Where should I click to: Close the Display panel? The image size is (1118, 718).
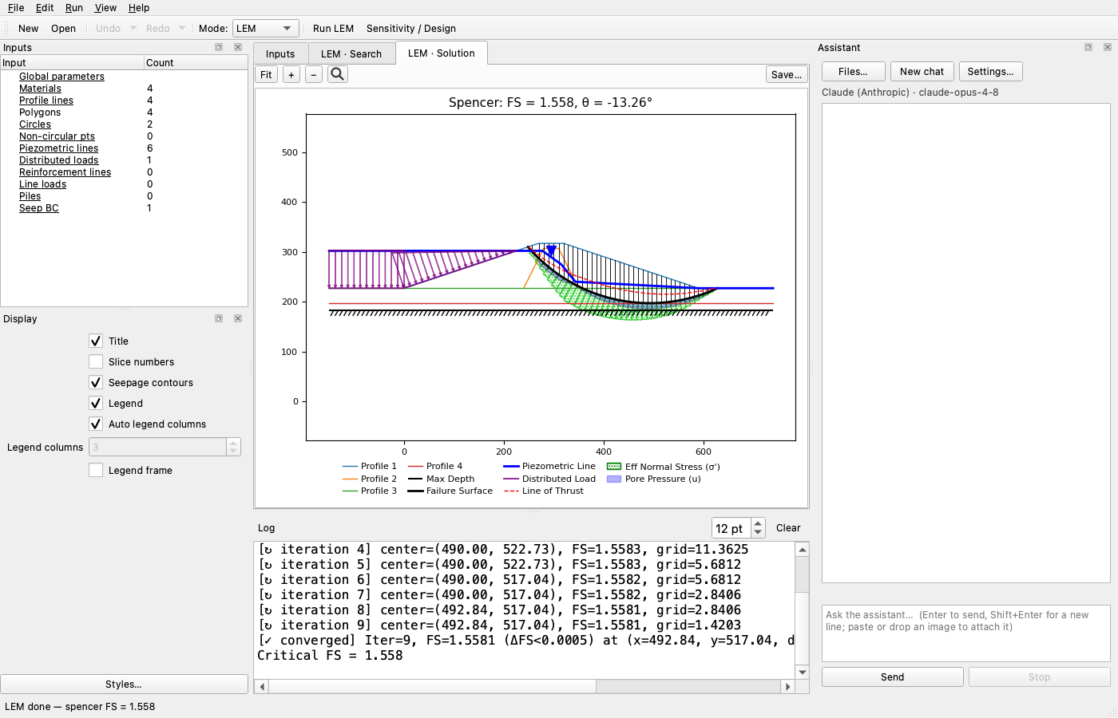click(238, 318)
